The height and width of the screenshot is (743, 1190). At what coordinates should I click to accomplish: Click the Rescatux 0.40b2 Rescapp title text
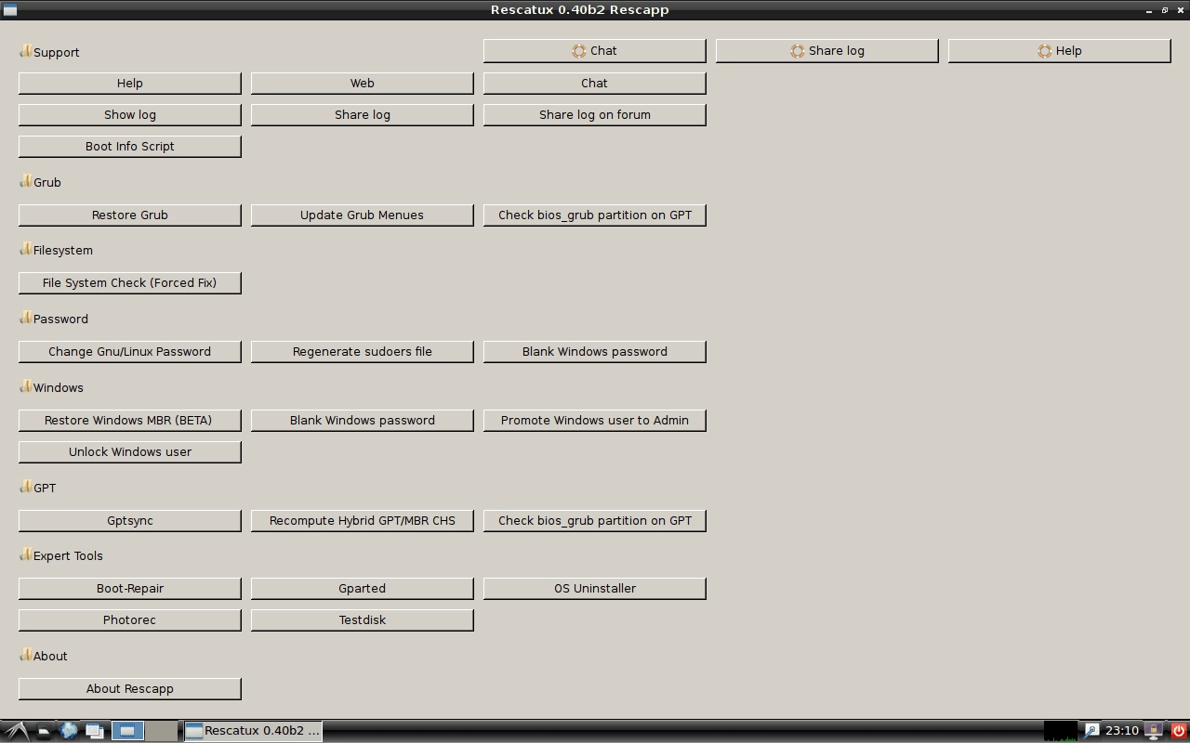[580, 10]
